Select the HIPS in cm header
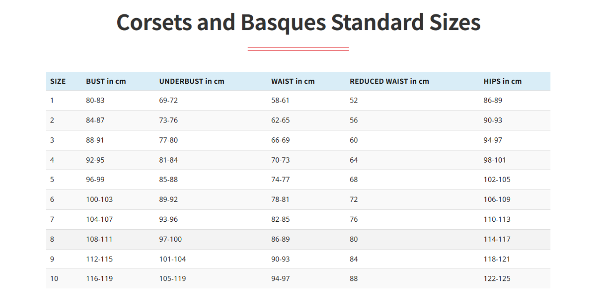This screenshot has width=598, height=300. [x=502, y=81]
